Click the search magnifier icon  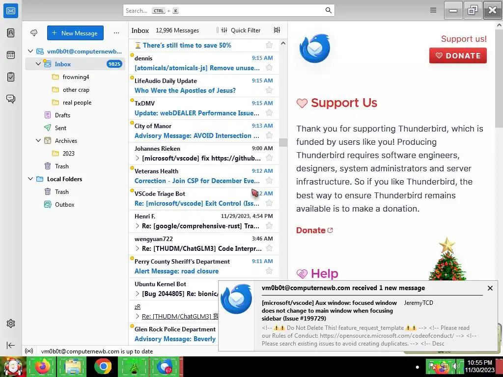tap(328, 10)
